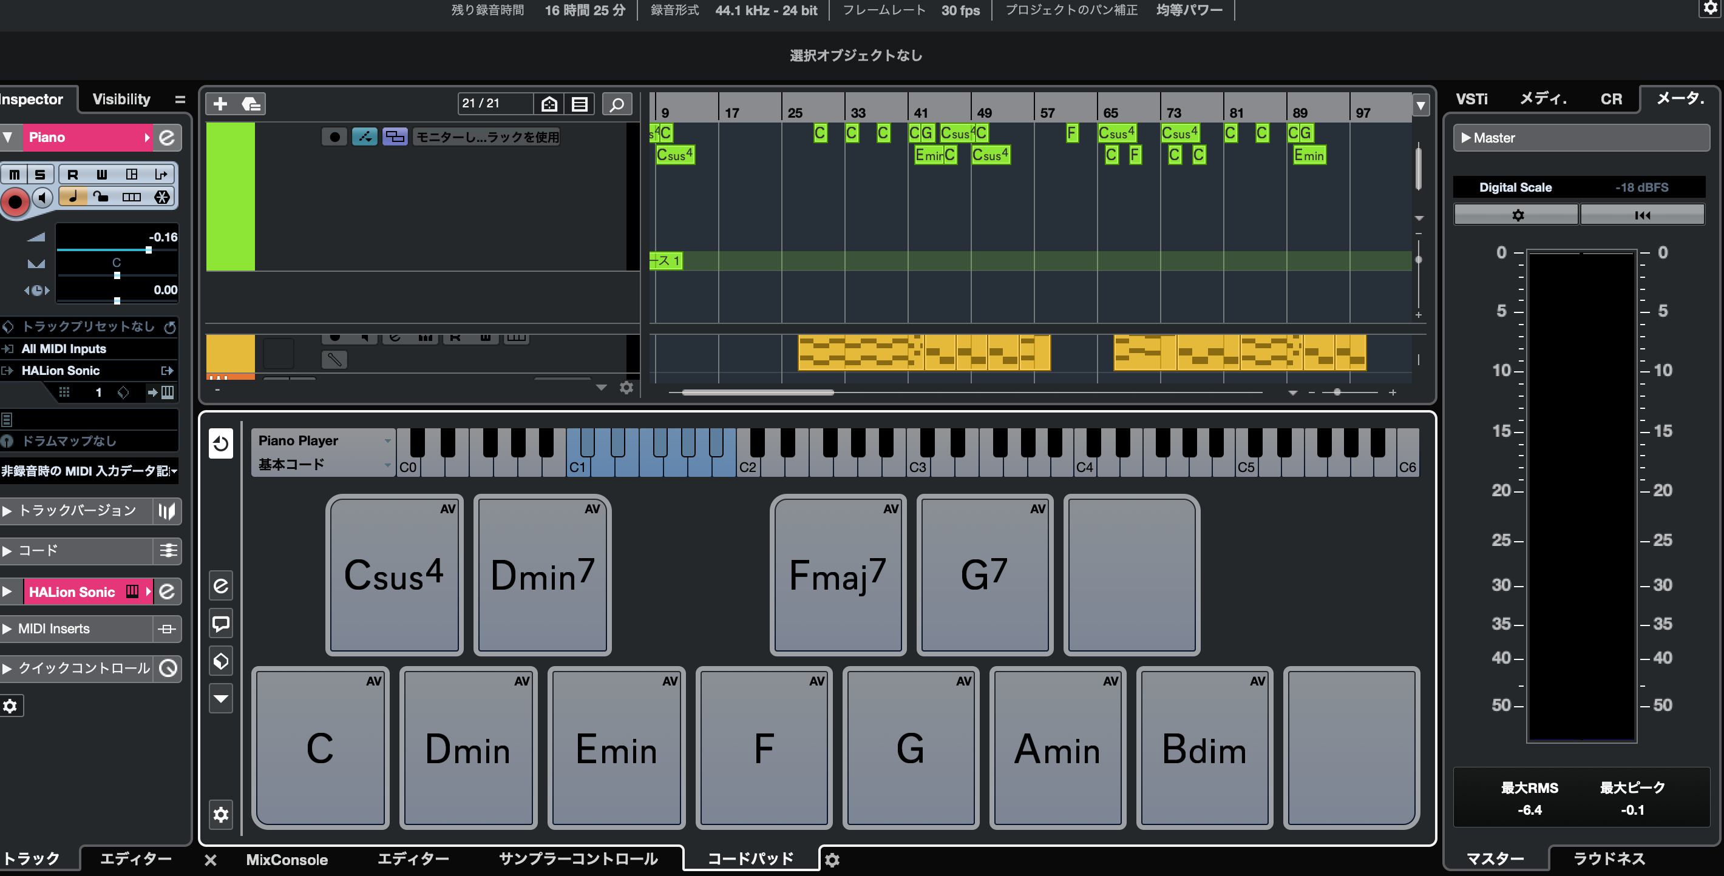Screen dimensions: 1724x876
Task: Click the Piano track edit 'e' button
Action: point(167,137)
